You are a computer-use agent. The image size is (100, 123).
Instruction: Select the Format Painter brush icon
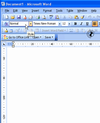click(x=82, y=17)
